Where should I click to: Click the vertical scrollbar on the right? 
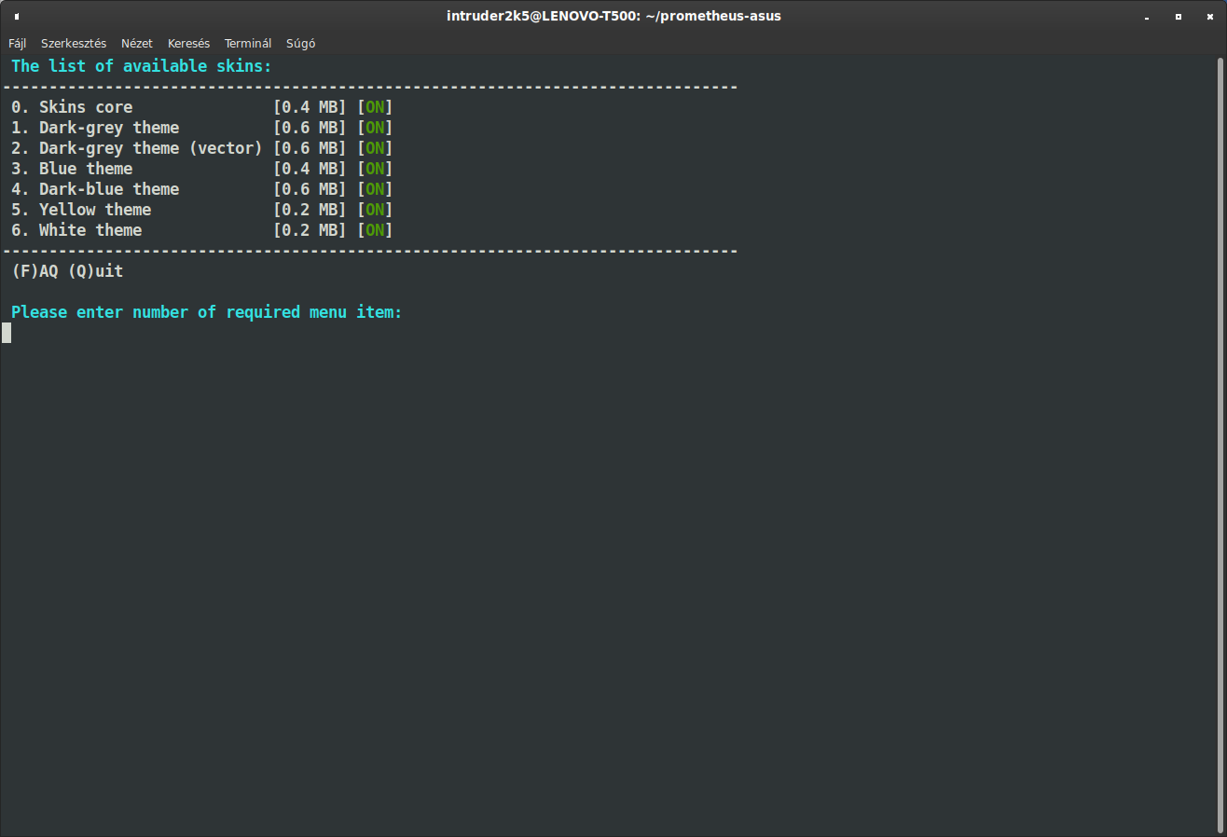pyautogui.click(x=1220, y=443)
